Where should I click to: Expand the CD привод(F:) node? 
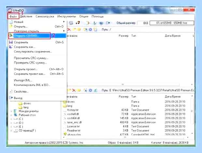tap(11, 131)
